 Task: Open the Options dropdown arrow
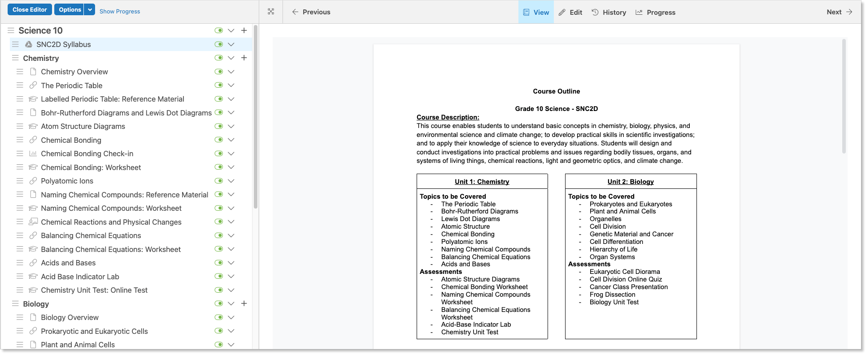click(x=90, y=9)
